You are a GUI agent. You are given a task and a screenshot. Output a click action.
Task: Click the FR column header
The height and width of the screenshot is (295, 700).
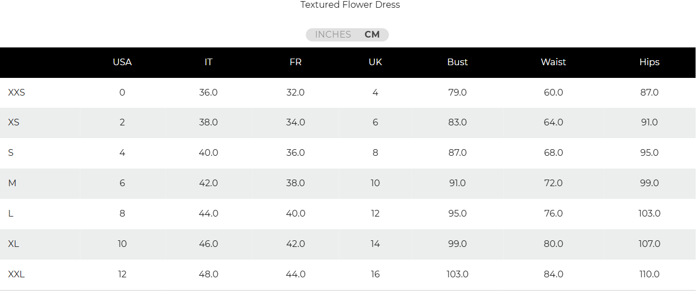point(295,62)
